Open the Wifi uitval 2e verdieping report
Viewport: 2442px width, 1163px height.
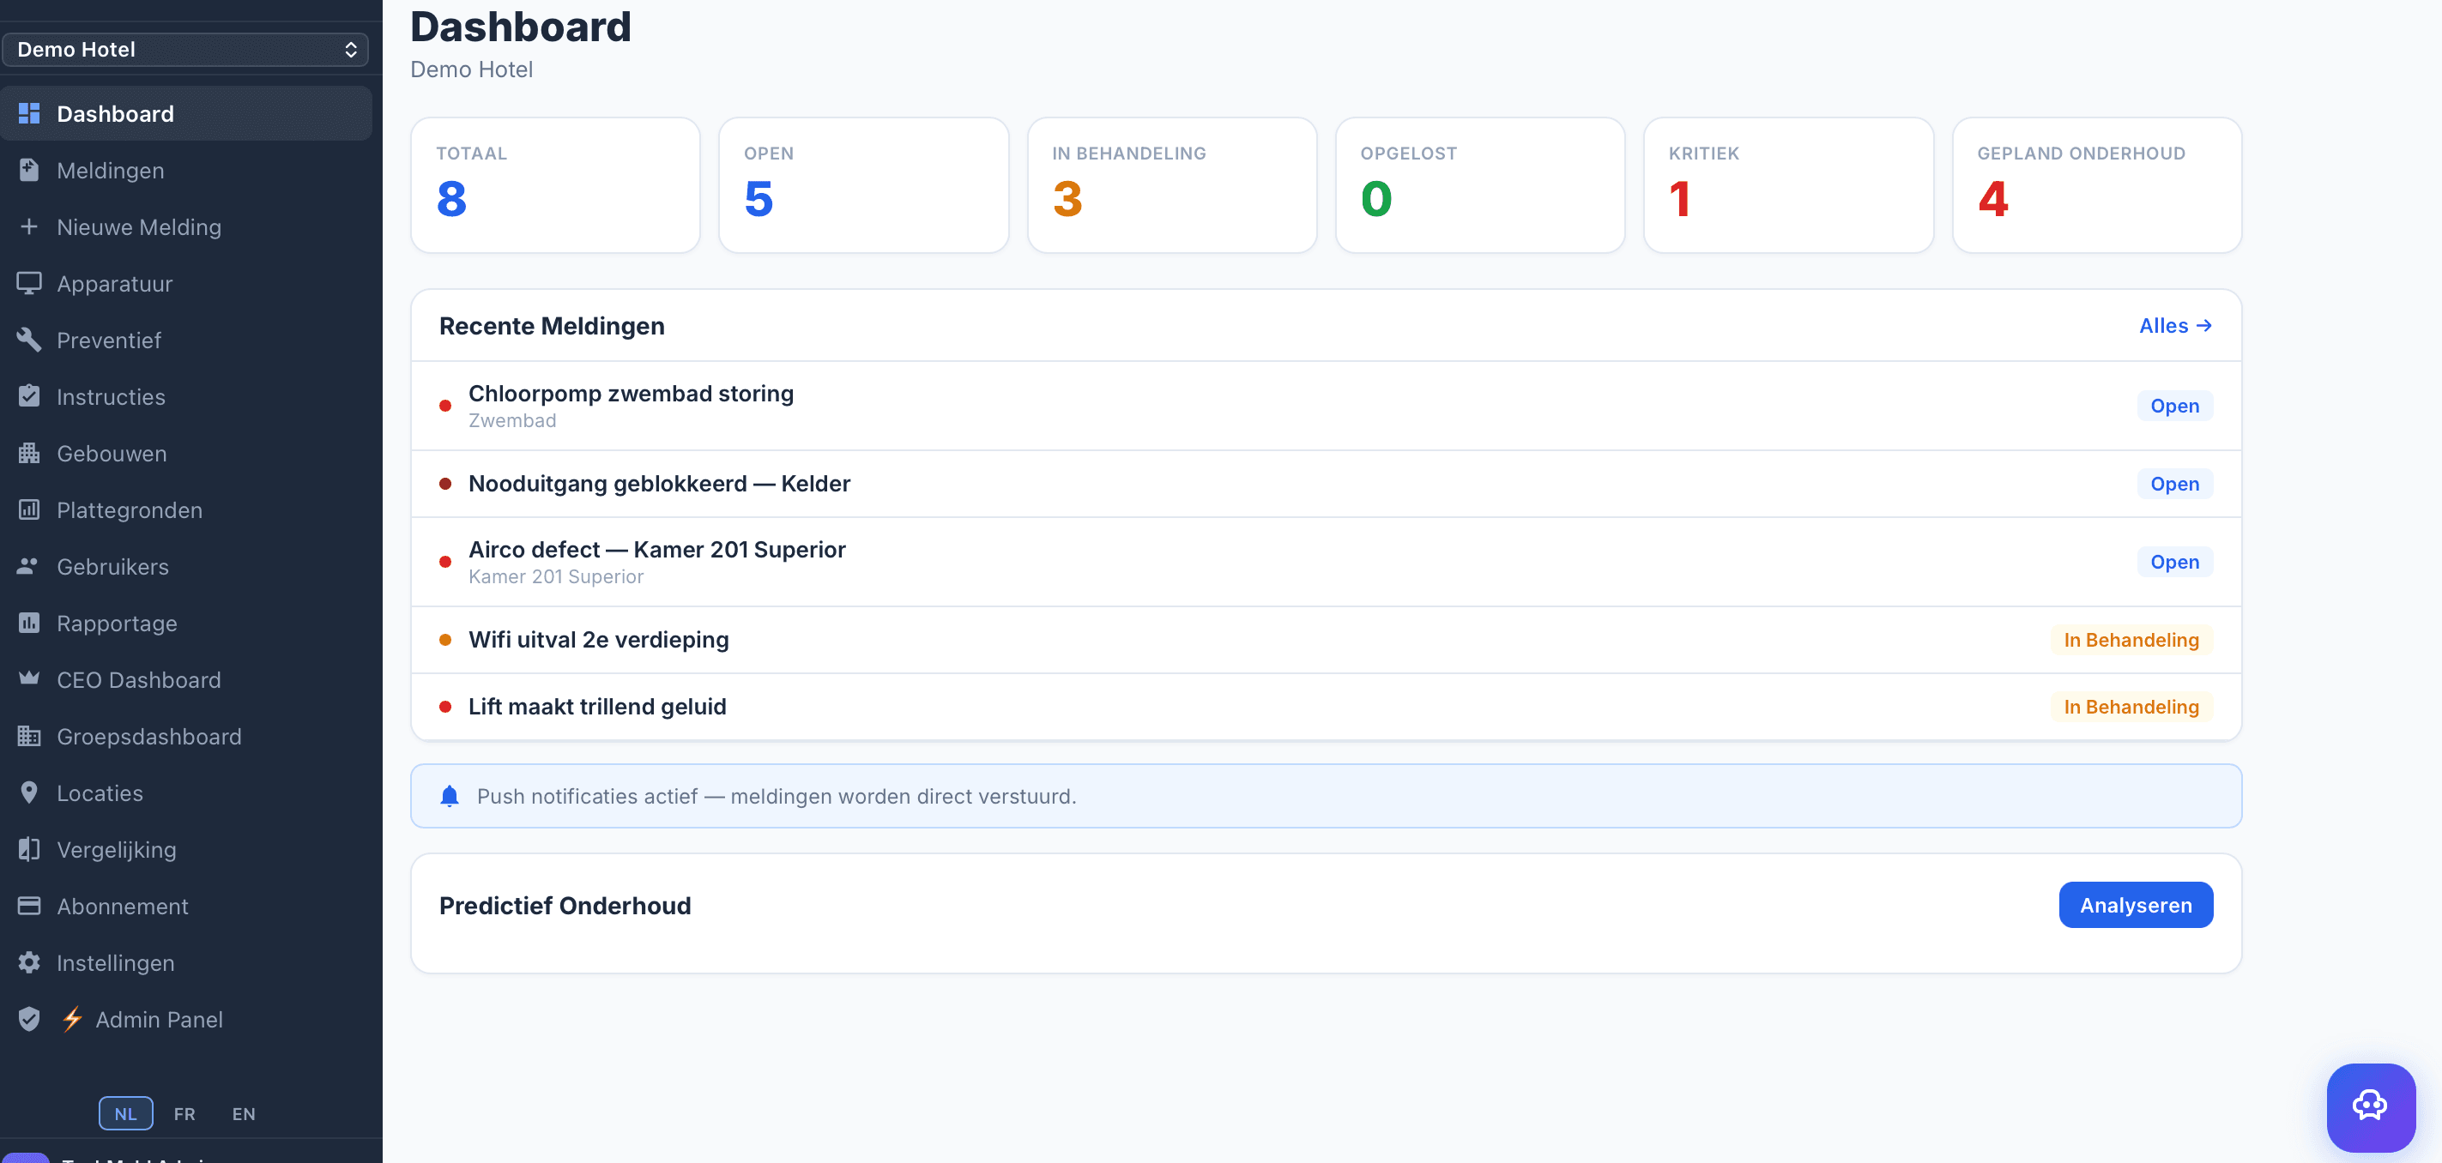(598, 640)
